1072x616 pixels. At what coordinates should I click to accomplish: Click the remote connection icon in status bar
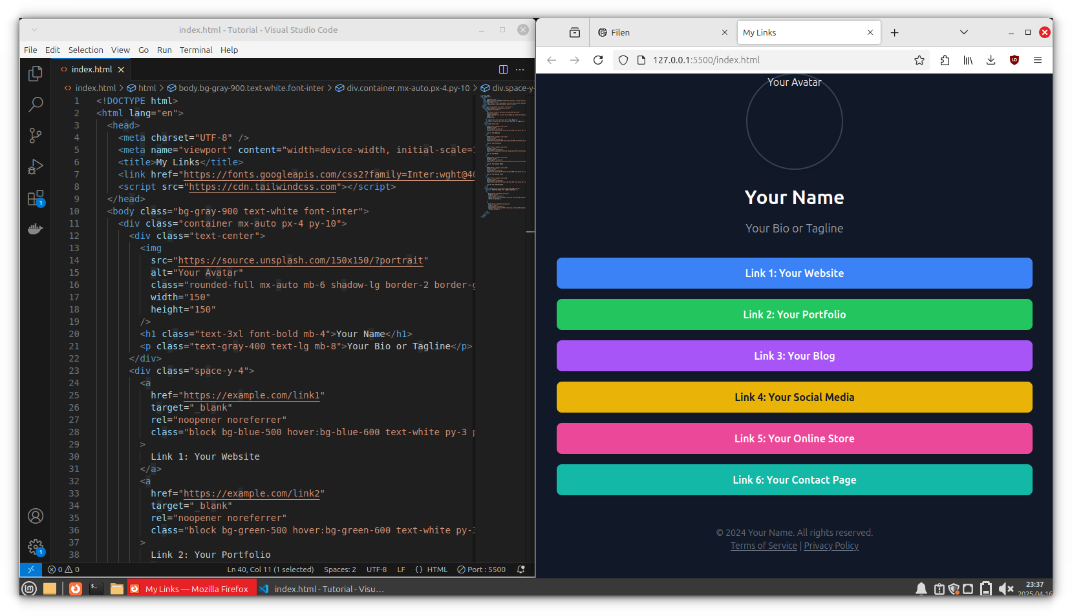(30, 570)
